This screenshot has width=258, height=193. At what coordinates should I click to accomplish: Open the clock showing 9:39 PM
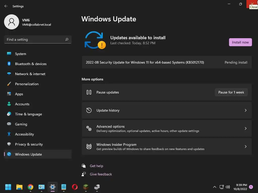pyautogui.click(x=240, y=187)
